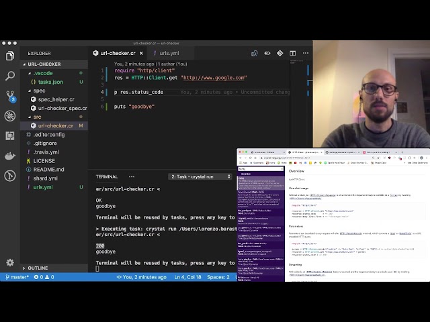Open the Debug view in activity bar

[x=10, y=116]
